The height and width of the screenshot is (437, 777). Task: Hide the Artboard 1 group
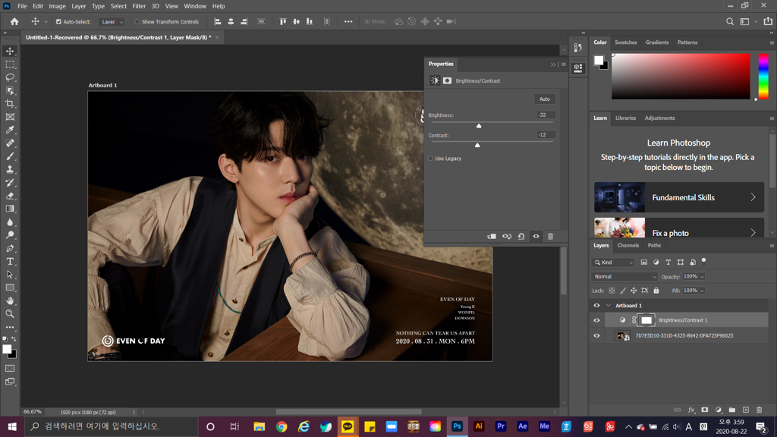point(596,306)
